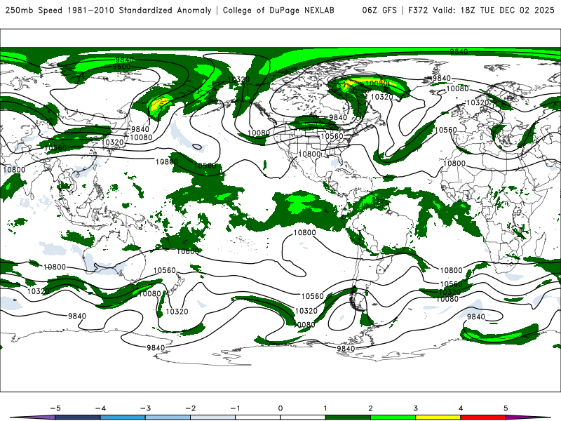This screenshot has height=421, width=561.
Task: Click the "College of DuPage NEXLAB" text
Action: point(278,10)
